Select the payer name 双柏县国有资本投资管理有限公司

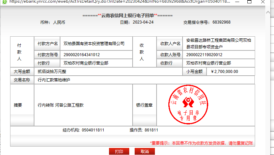click(x=94, y=43)
